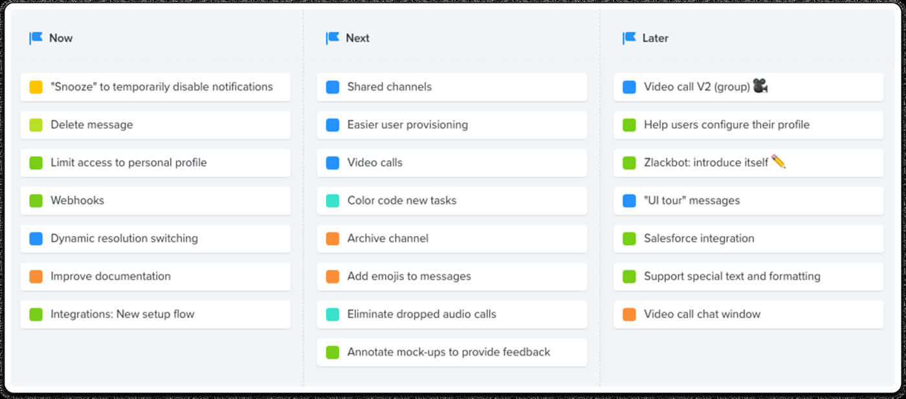906x399 pixels.
Task: Open the "Snooze" to temporarily disable notifications card
Action: pos(155,87)
